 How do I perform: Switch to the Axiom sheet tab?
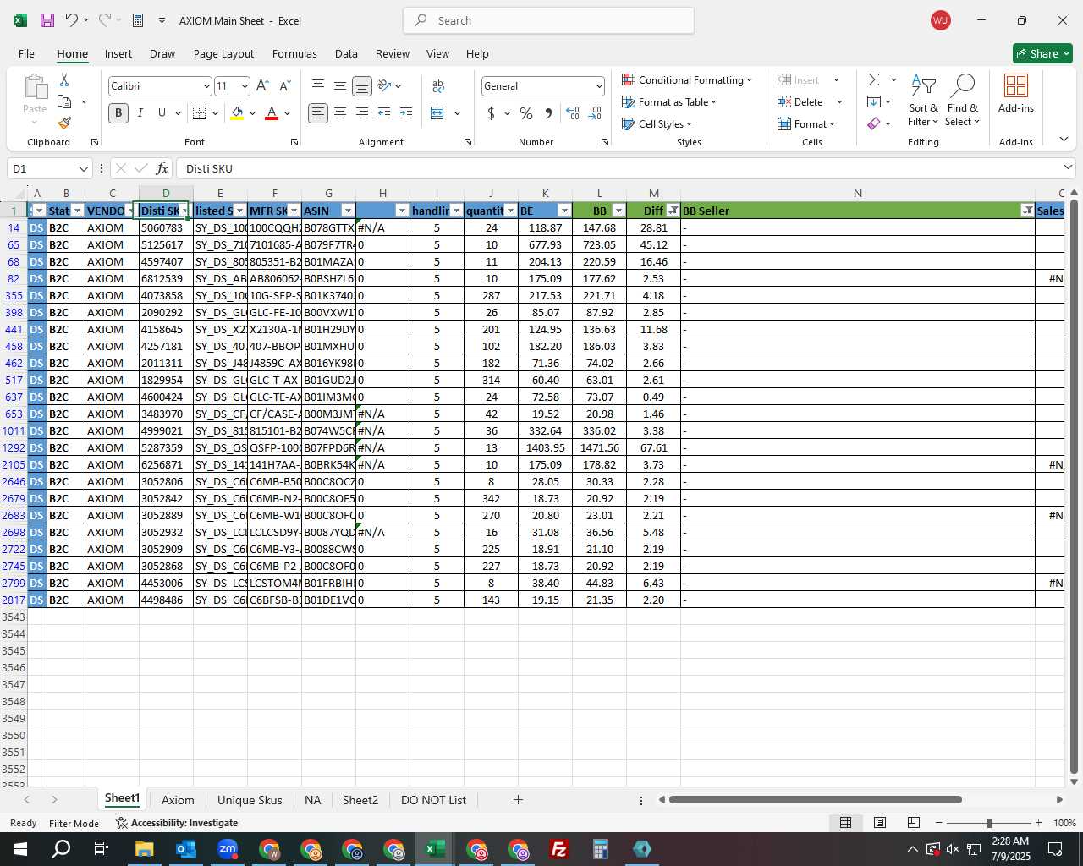click(178, 800)
